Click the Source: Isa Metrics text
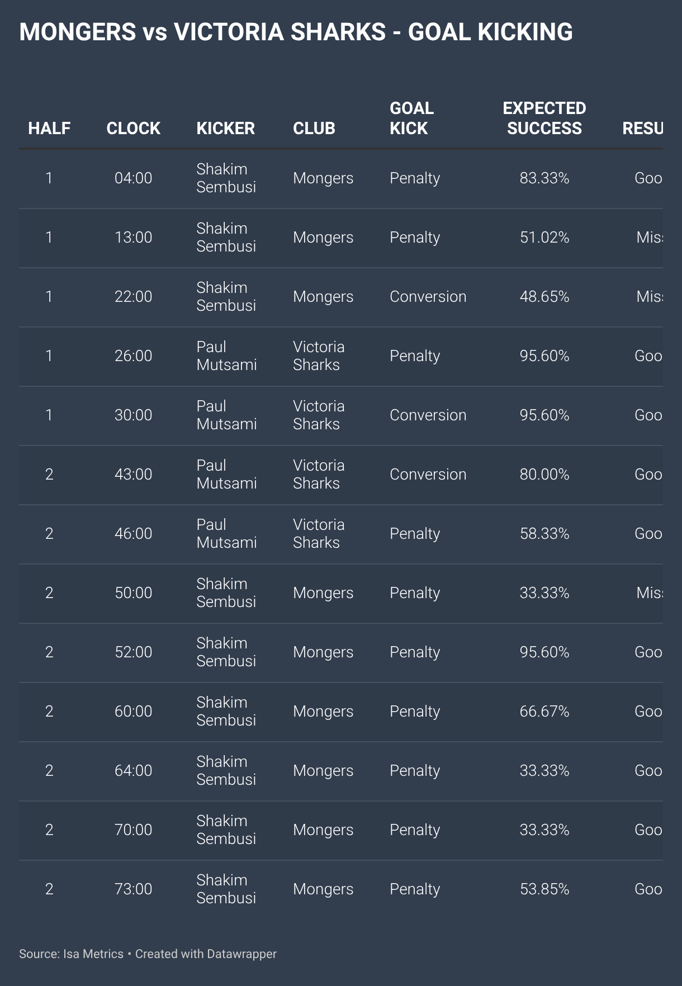The image size is (682, 986). [71, 954]
